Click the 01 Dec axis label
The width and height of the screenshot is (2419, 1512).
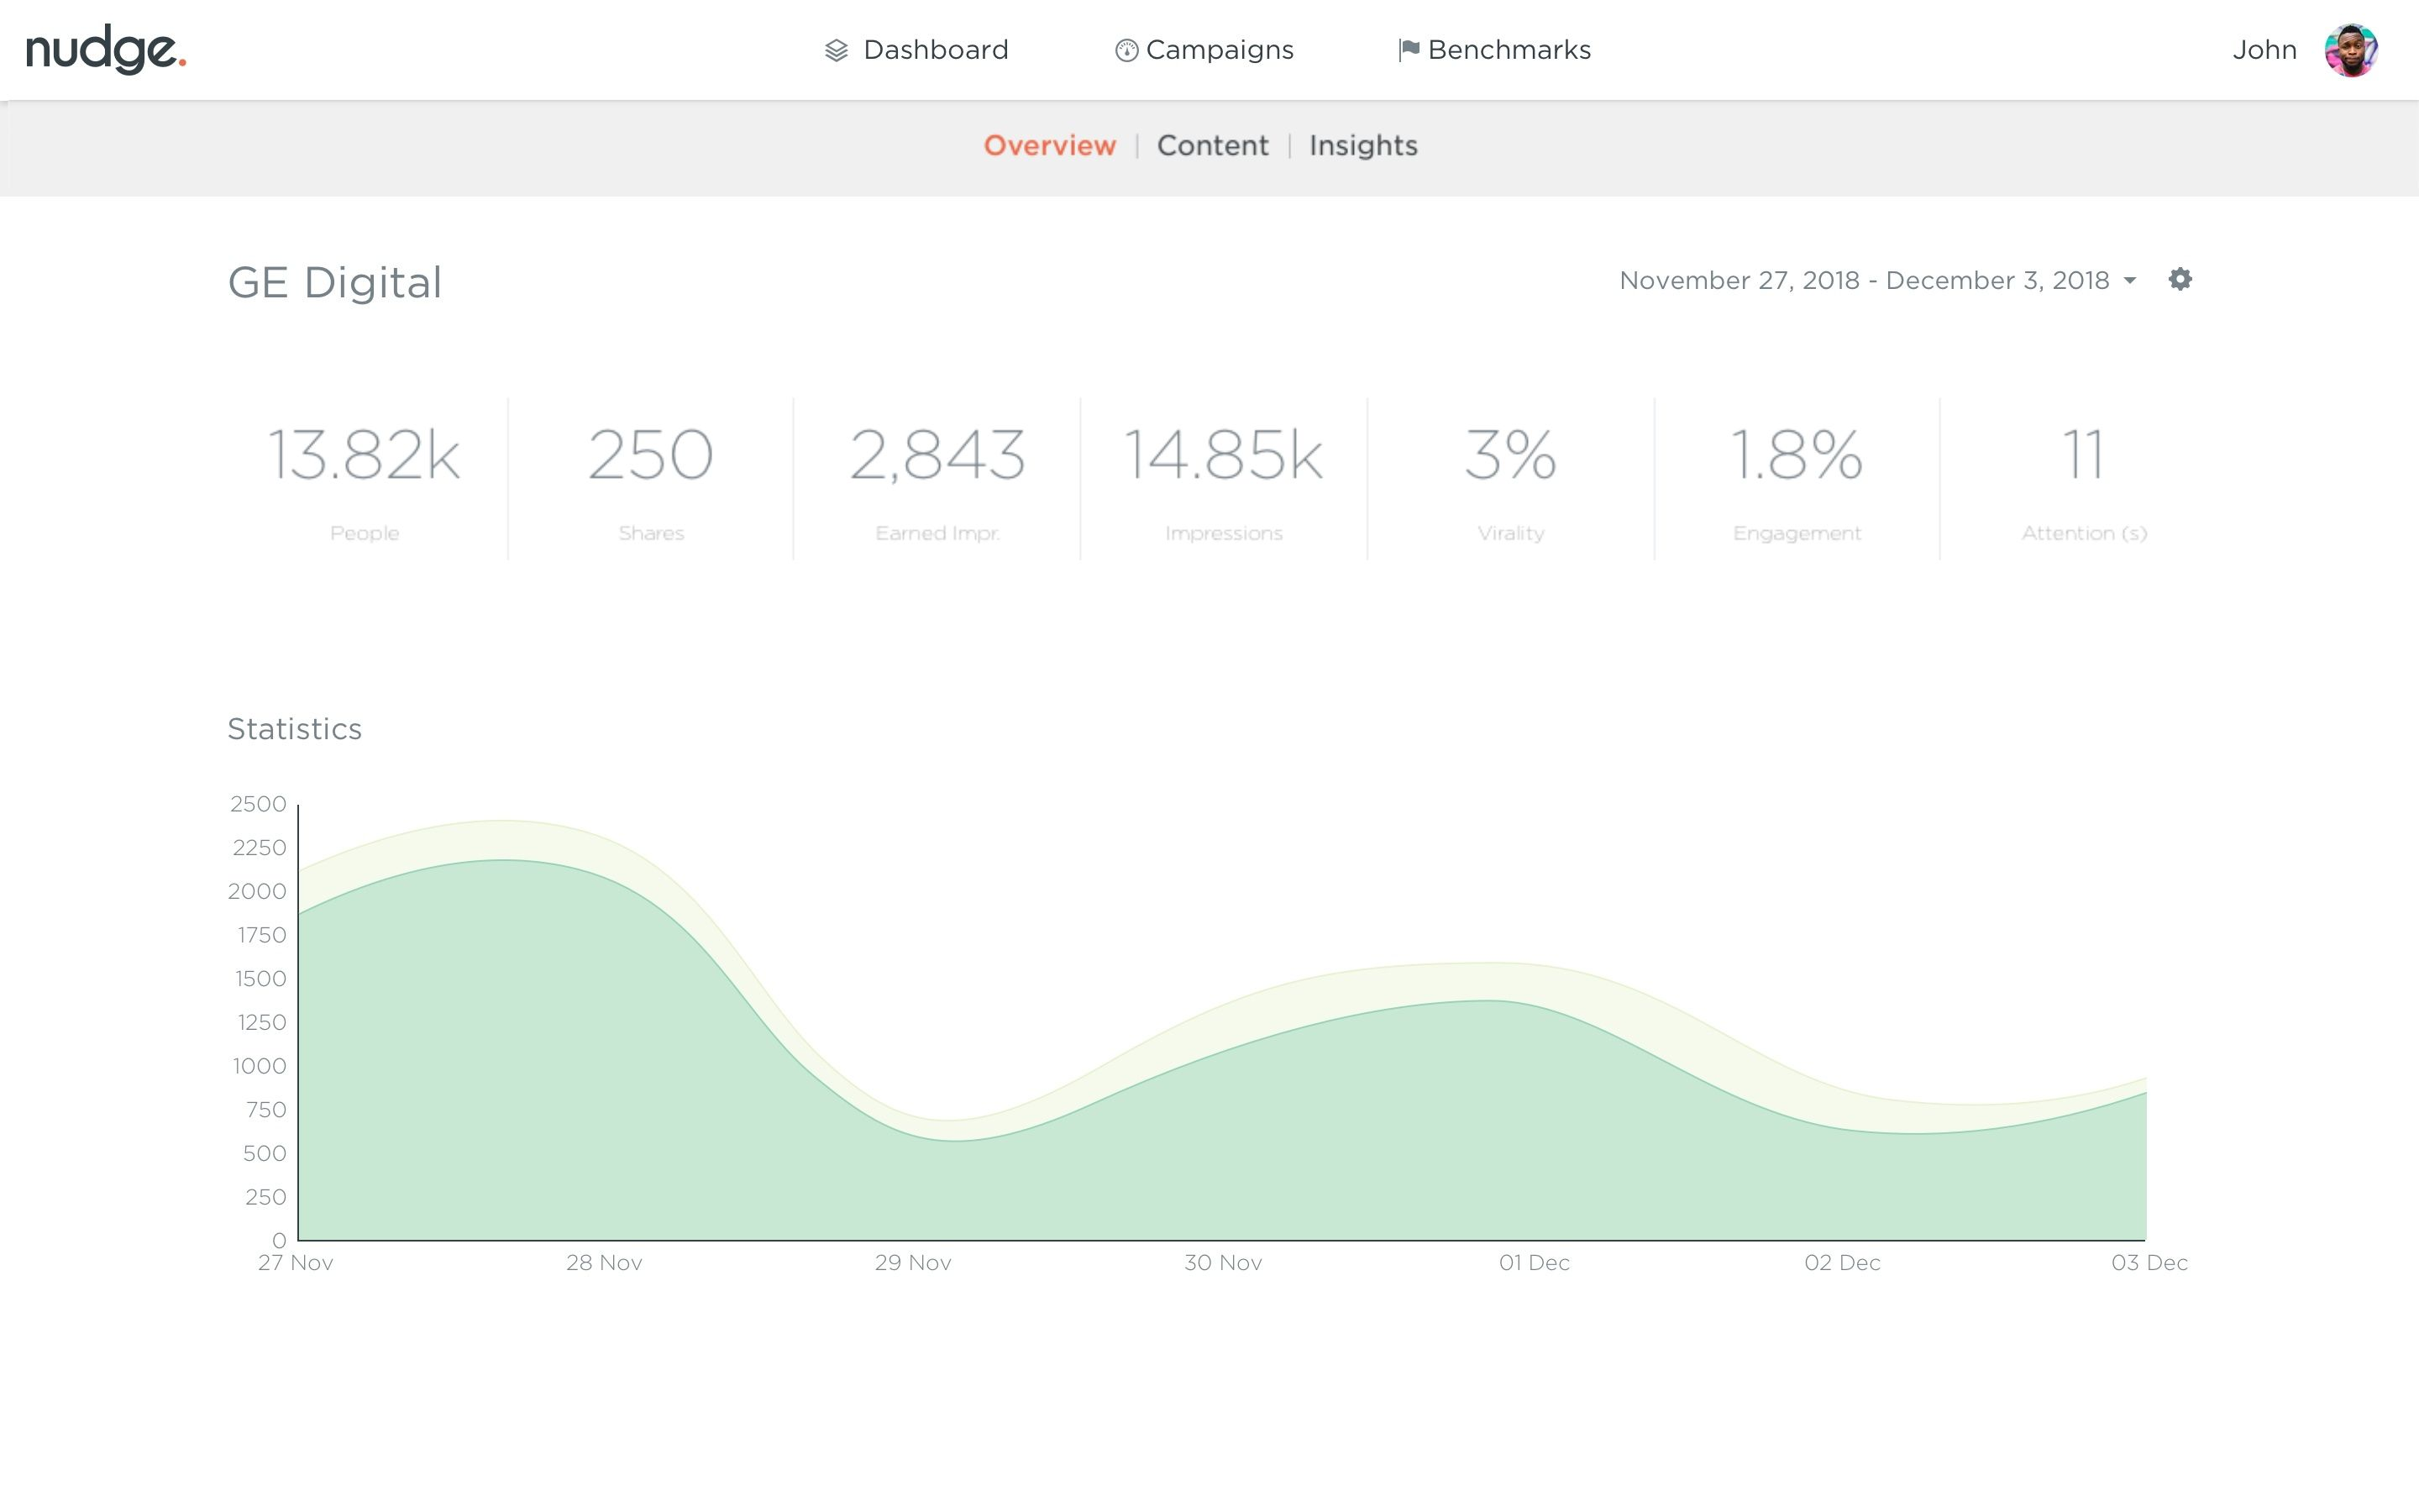[x=1535, y=1263]
